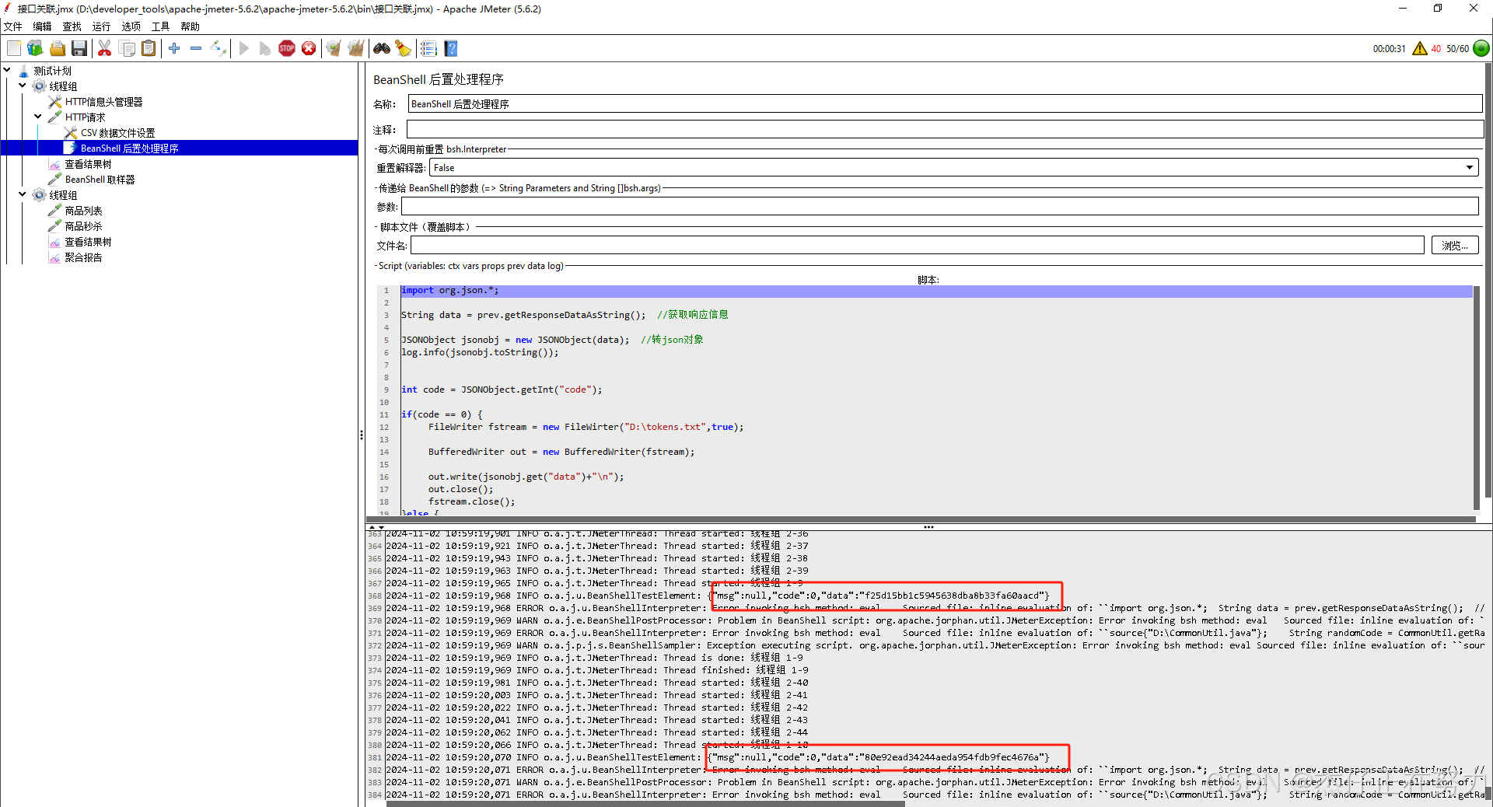
Task: Clear all results with double broom icon
Action: (x=356, y=48)
